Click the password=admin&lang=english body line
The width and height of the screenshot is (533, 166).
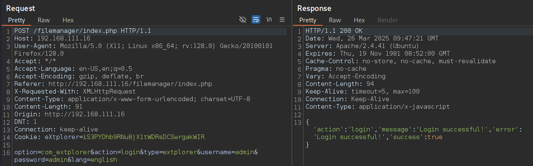66,160
